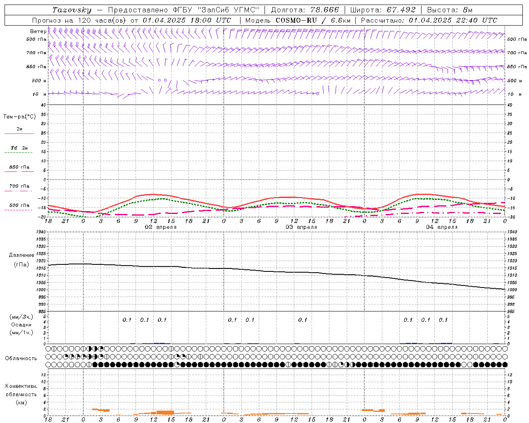Viewport: 529px width, 423px height.
Task: Click the Давление pressure panel label
Action: pyautogui.click(x=21, y=255)
